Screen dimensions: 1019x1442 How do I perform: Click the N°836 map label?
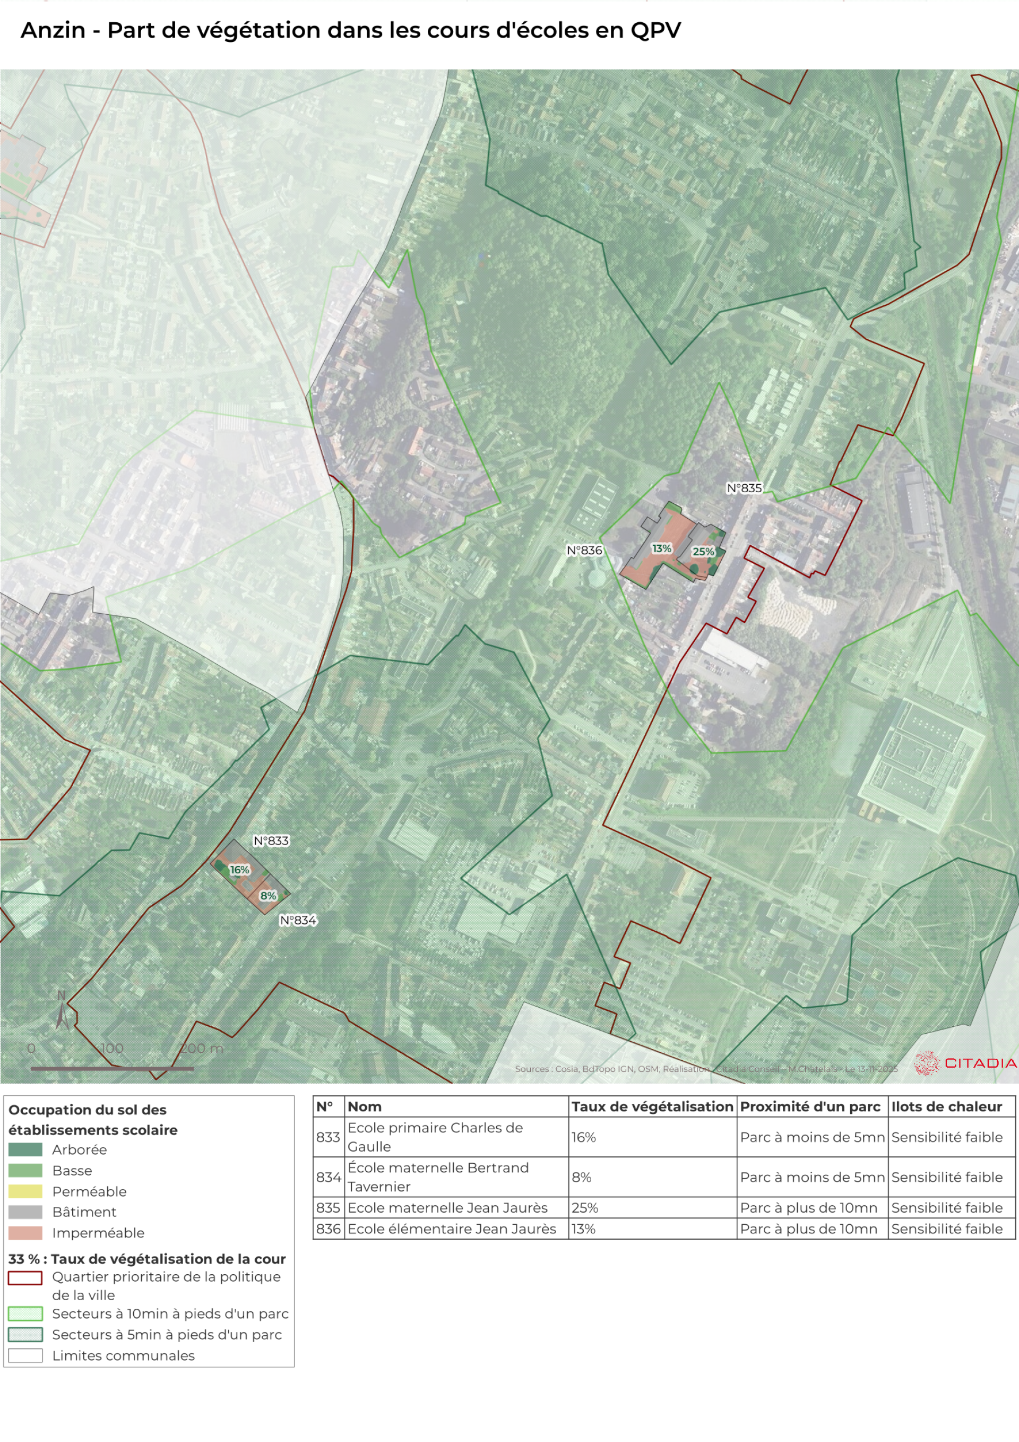(x=584, y=550)
